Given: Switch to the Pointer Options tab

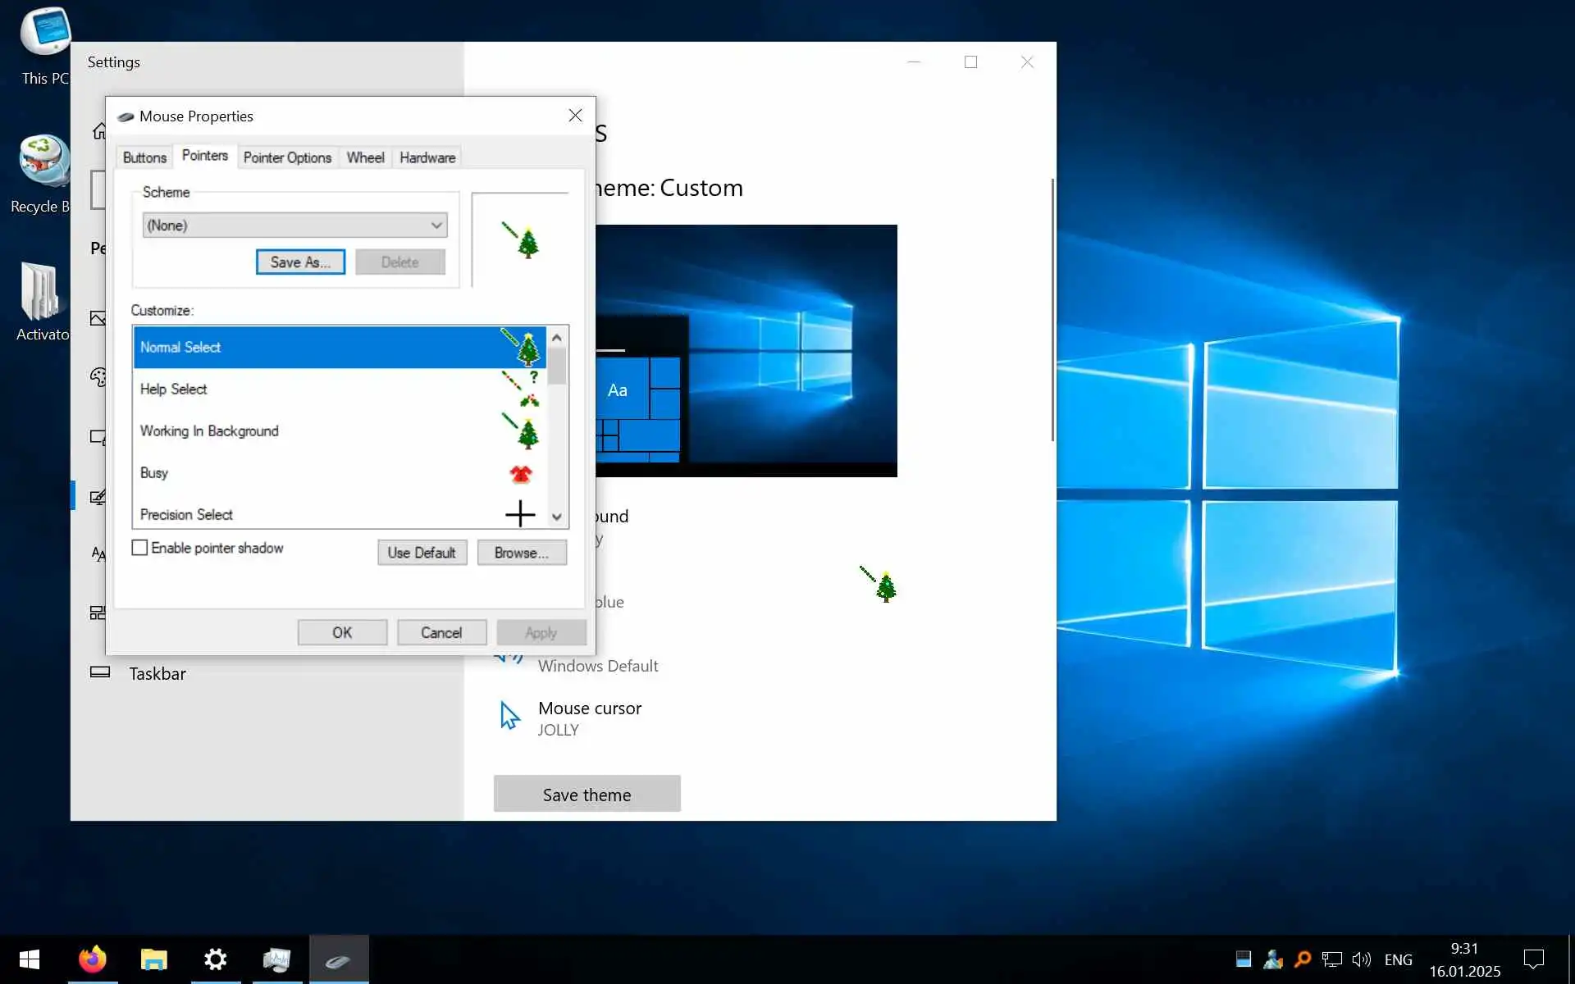Looking at the screenshot, I should tap(287, 157).
